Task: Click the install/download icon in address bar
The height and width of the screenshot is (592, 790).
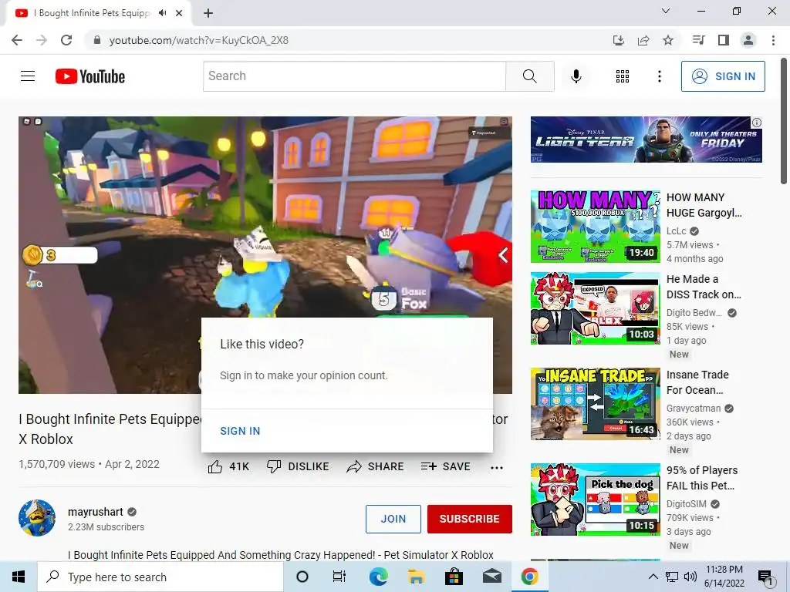Action: 619,40
